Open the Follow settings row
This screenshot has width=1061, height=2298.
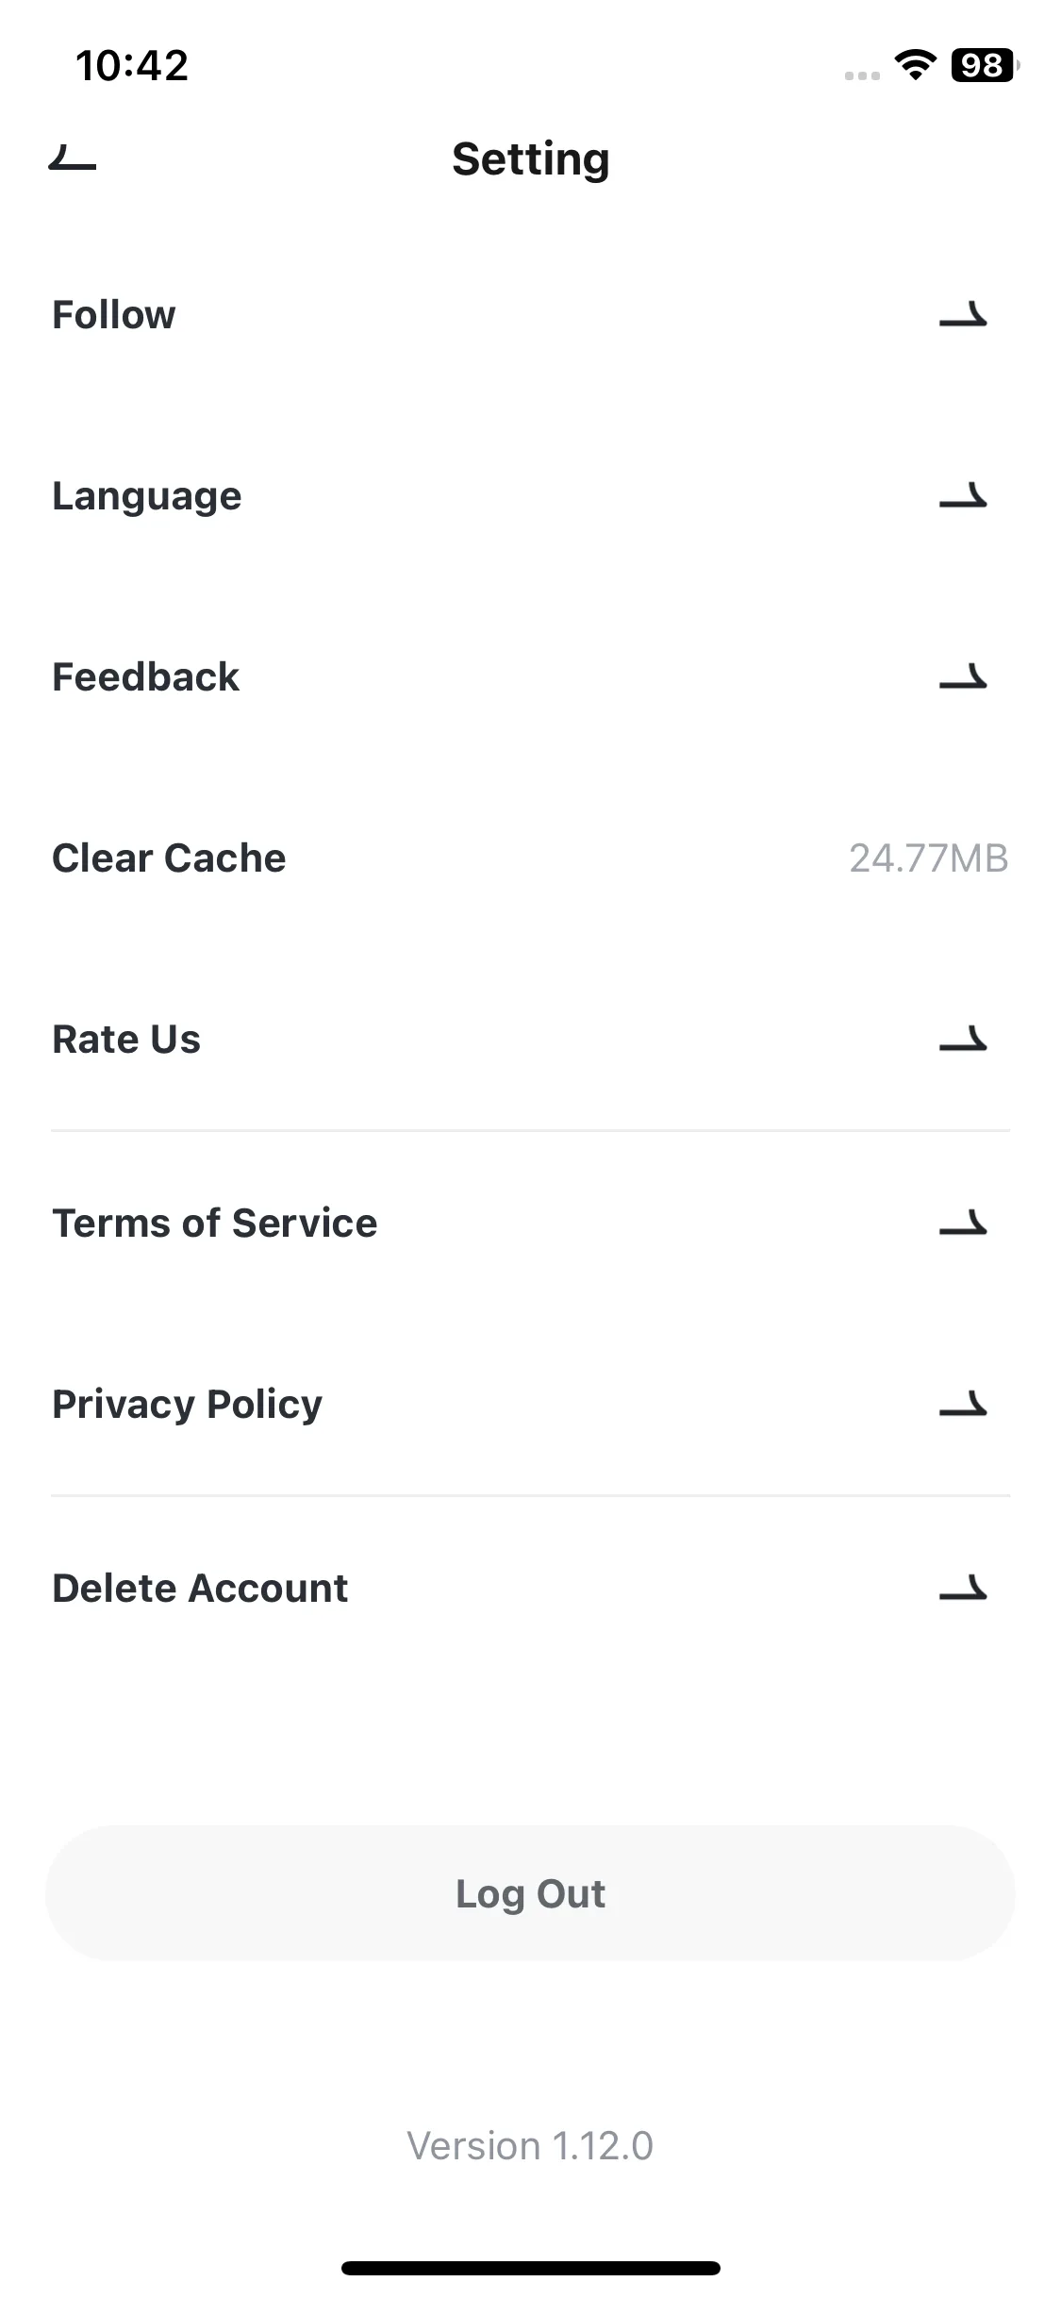pyautogui.click(x=530, y=315)
